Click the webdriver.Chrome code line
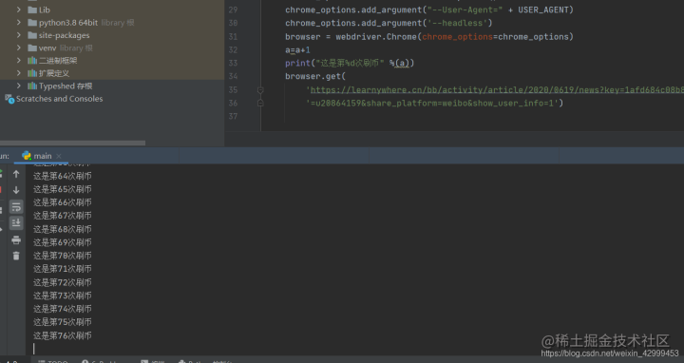This screenshot has width=684, height=363. 429,37
